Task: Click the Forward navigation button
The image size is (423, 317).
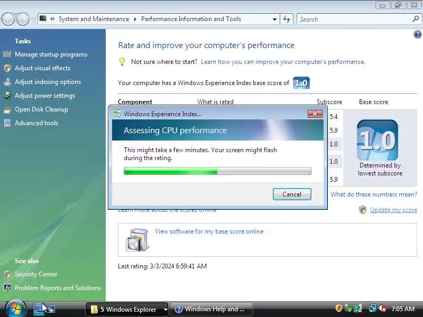Action: (23, 19)
